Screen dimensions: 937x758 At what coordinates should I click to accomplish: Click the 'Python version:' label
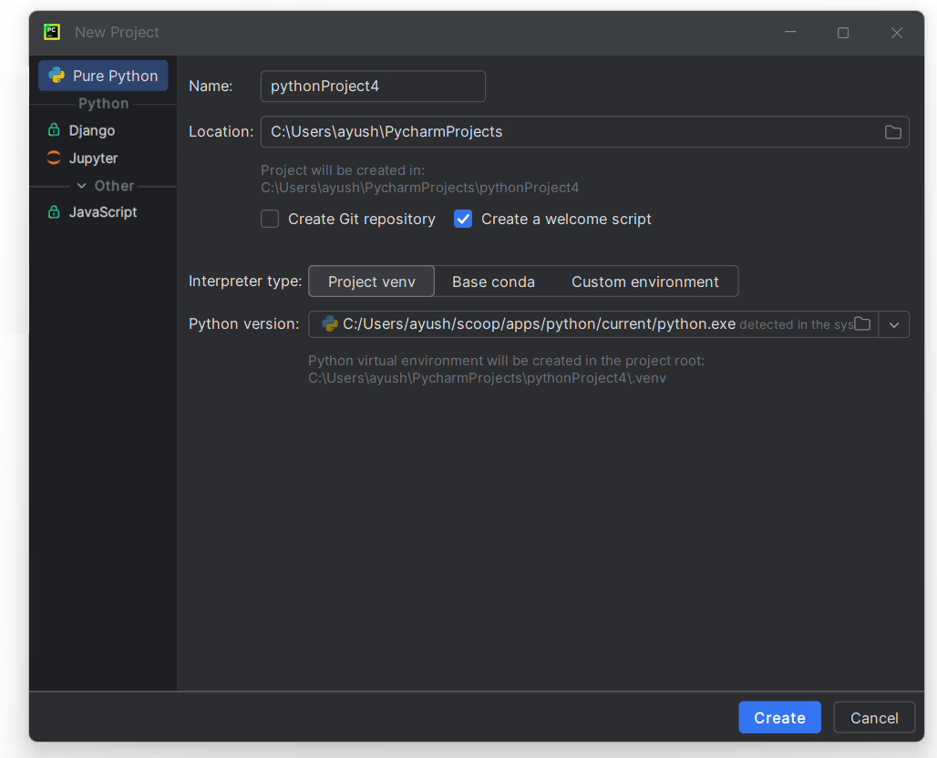[243, 323]
